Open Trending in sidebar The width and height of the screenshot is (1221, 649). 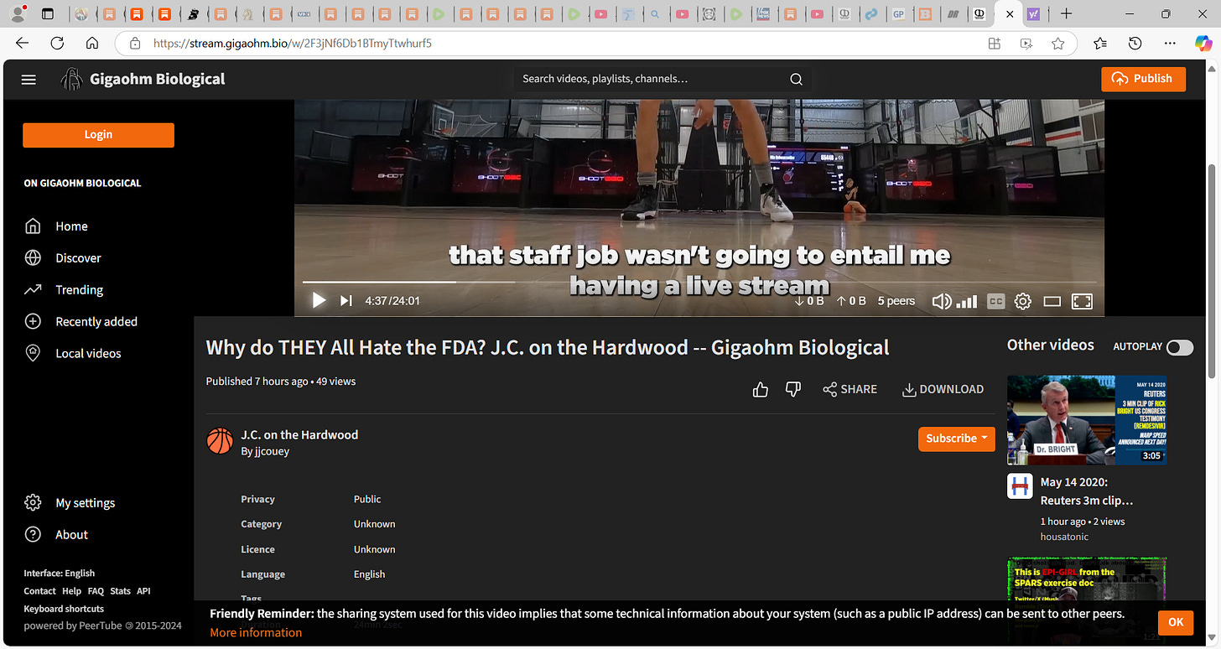click(65, 290)
